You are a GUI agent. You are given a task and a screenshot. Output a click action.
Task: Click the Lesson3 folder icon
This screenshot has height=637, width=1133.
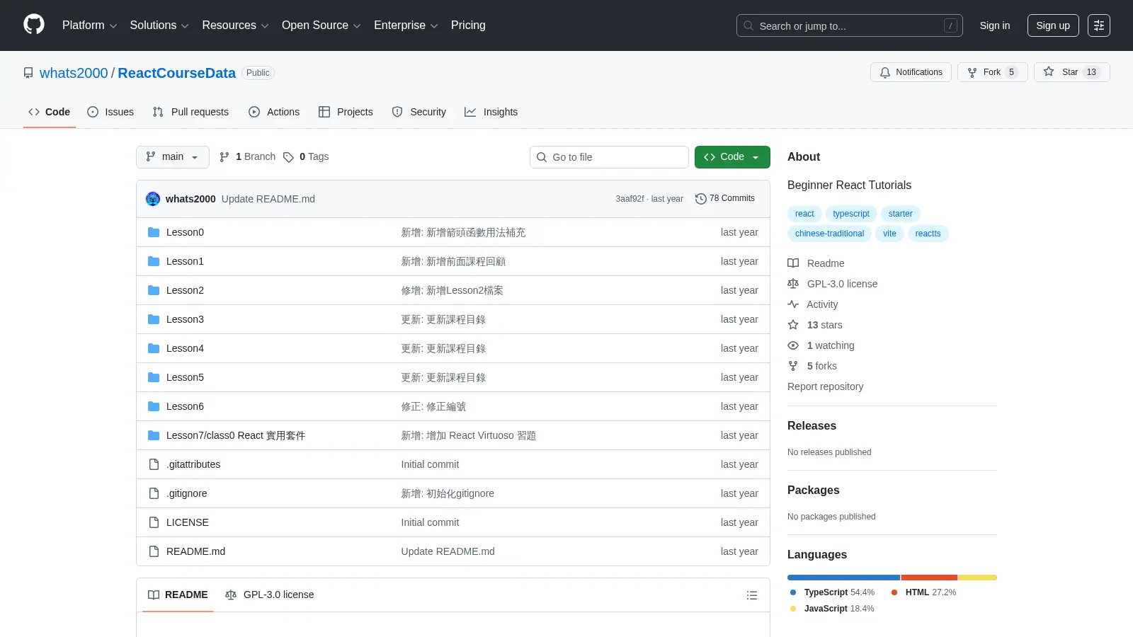[x=154, y=319]
